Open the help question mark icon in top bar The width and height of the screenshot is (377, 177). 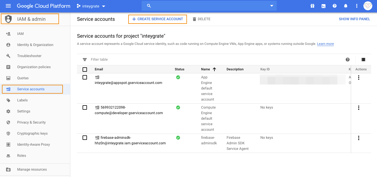[335, 6]
